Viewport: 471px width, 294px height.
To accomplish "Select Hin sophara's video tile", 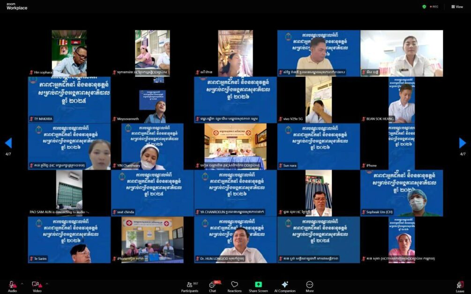I will [69, 53].
